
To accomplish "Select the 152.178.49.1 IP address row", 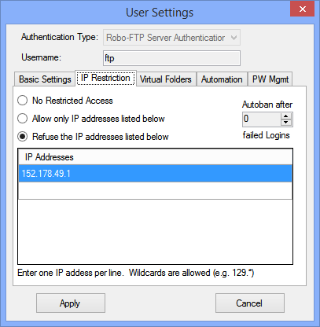I will tap(155, 174).
